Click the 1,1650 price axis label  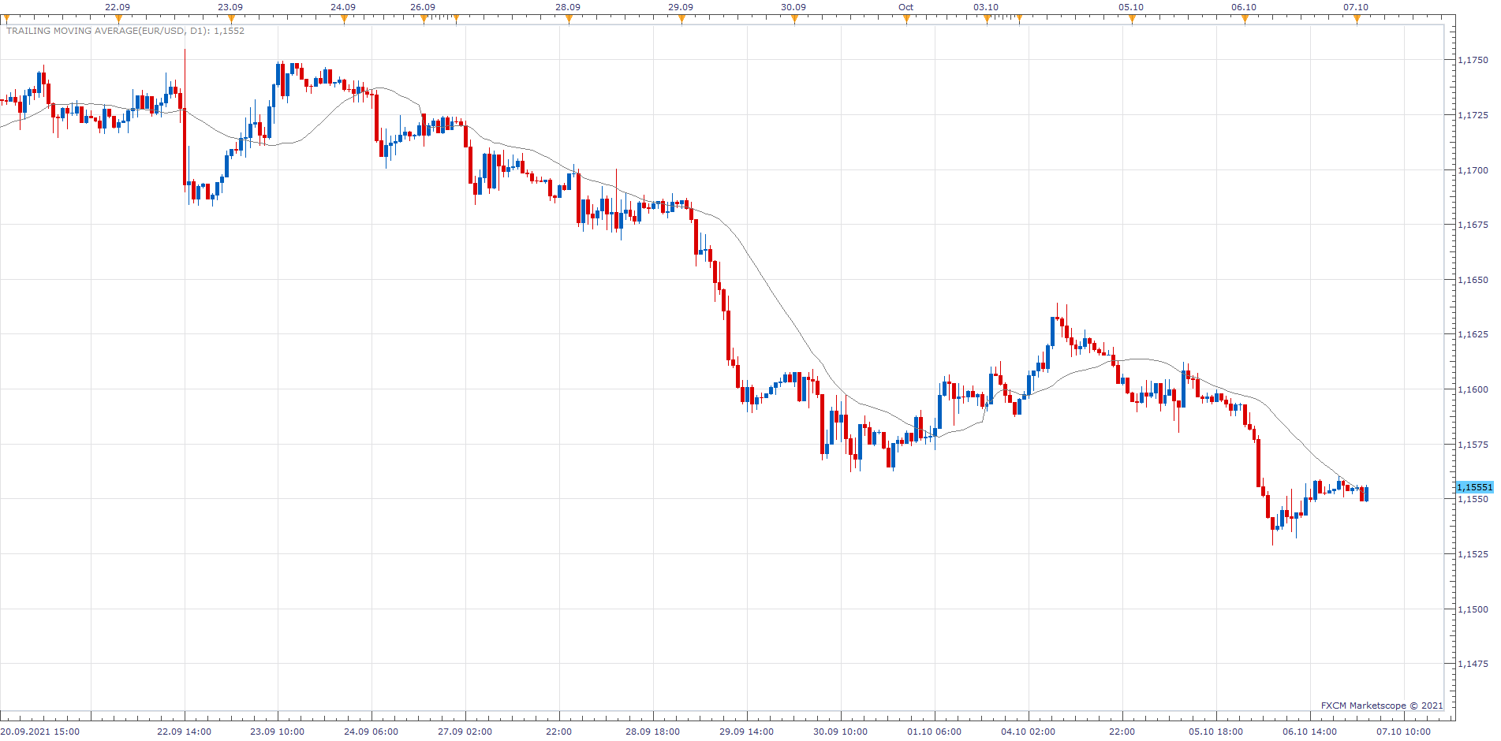click(x=1473, y=280)
